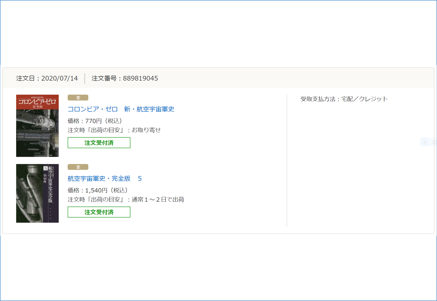Image resolution: width=437 pixels, height=301 pixels.
Task: Click 受取支払方法：宅配／クレジット text
Action: point(344,99)
